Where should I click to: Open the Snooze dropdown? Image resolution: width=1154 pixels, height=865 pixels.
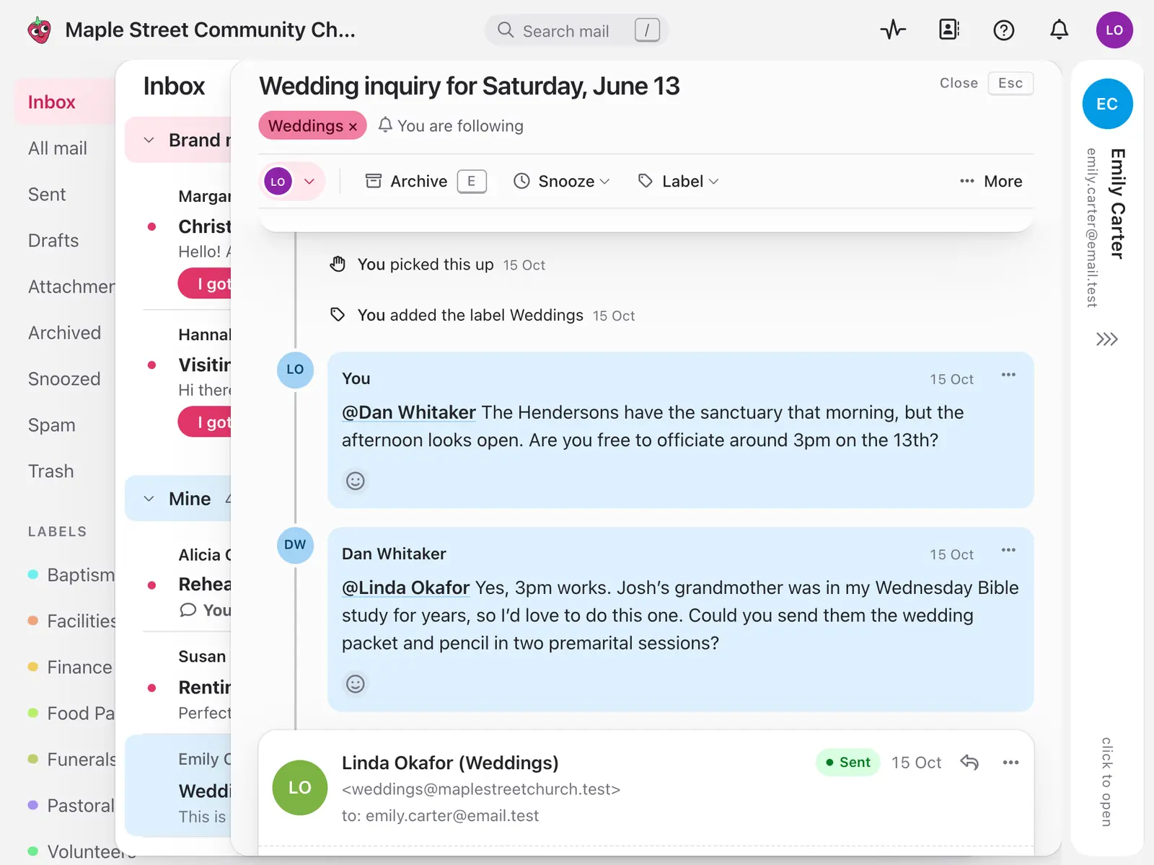562,182
